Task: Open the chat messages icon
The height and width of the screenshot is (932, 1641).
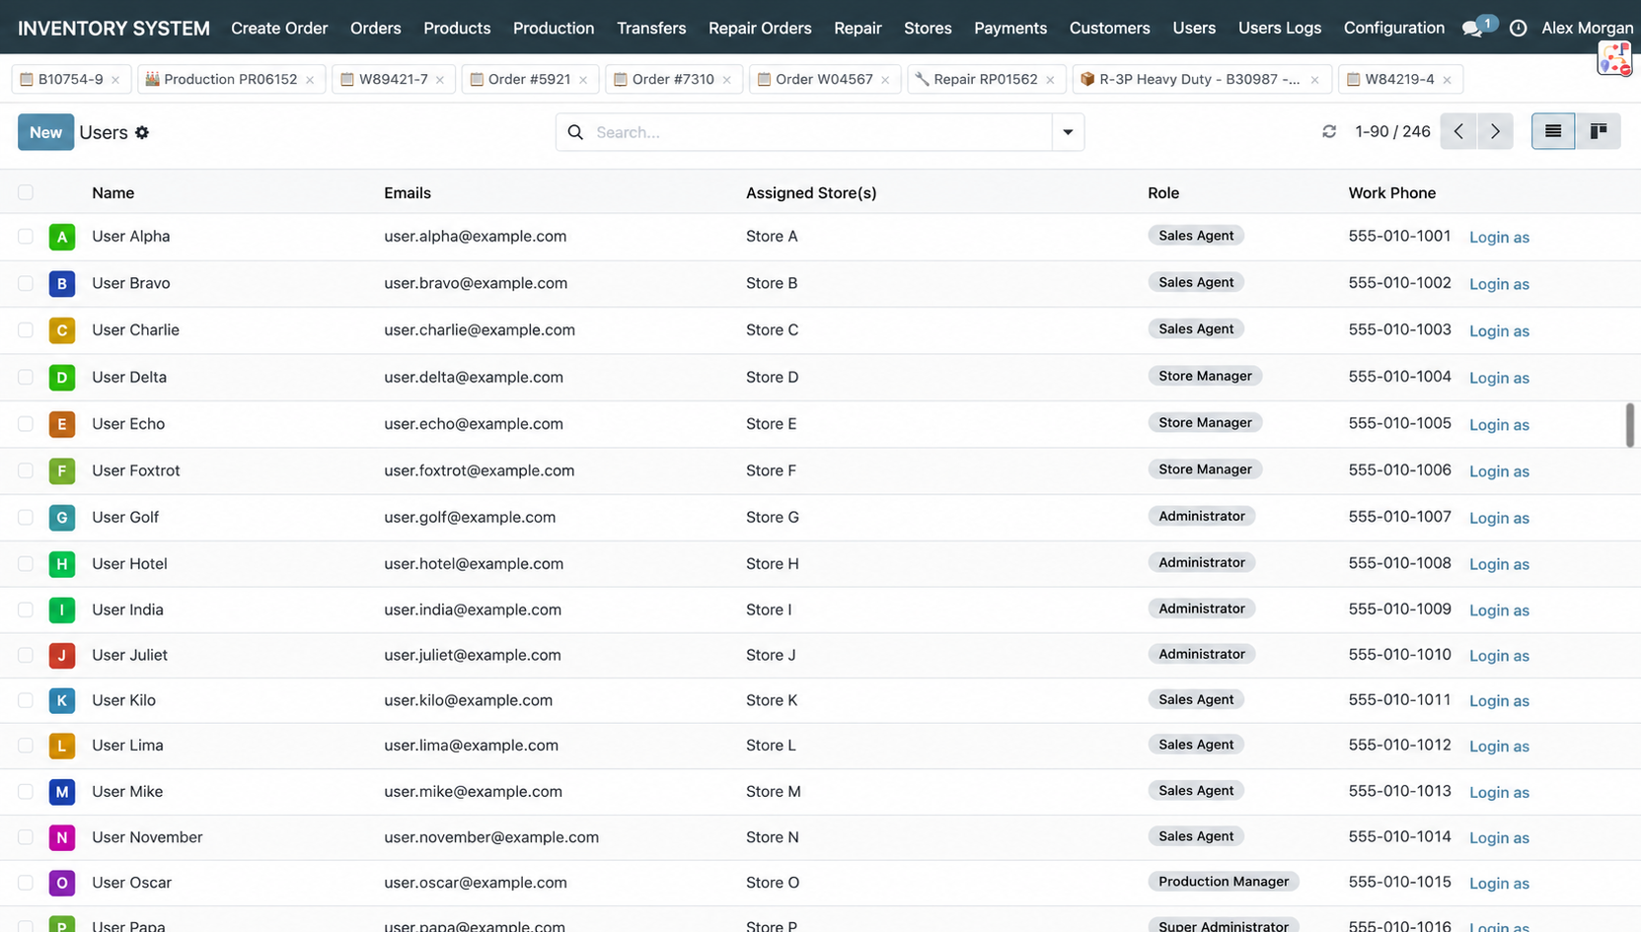Action: pyautogui.click(x=1472, y=29)
